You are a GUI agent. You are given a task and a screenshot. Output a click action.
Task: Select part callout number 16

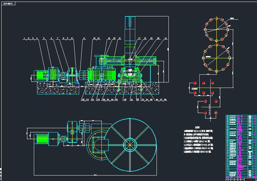[x=120, y=38]
